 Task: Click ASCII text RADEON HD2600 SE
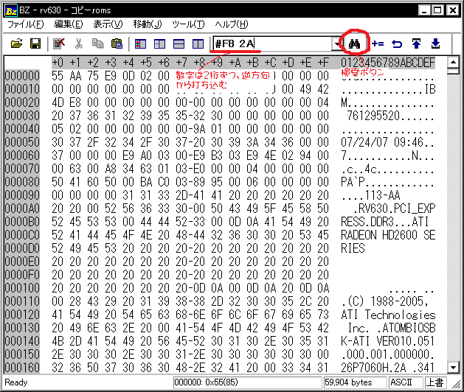click(x=388, y=235)
